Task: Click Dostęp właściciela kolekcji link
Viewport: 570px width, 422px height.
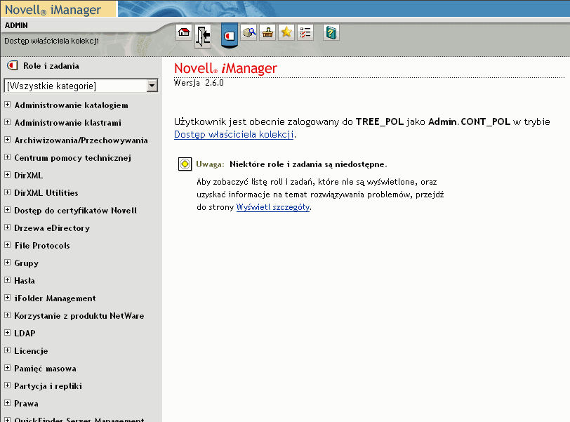Action: [x=234, y=135]
